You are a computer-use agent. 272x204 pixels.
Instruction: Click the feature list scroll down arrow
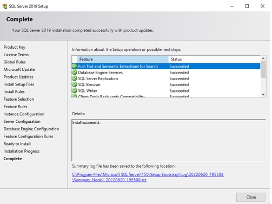pos(263,94)
